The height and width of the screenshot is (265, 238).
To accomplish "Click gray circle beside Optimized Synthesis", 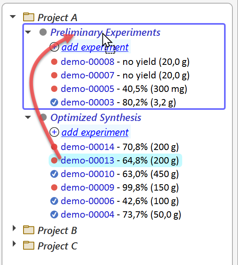I will 43,117.
